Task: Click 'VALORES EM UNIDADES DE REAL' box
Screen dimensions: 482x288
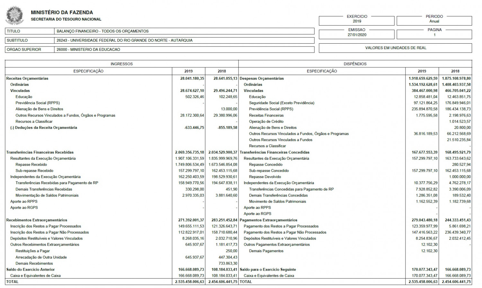Action: point(396,48)
